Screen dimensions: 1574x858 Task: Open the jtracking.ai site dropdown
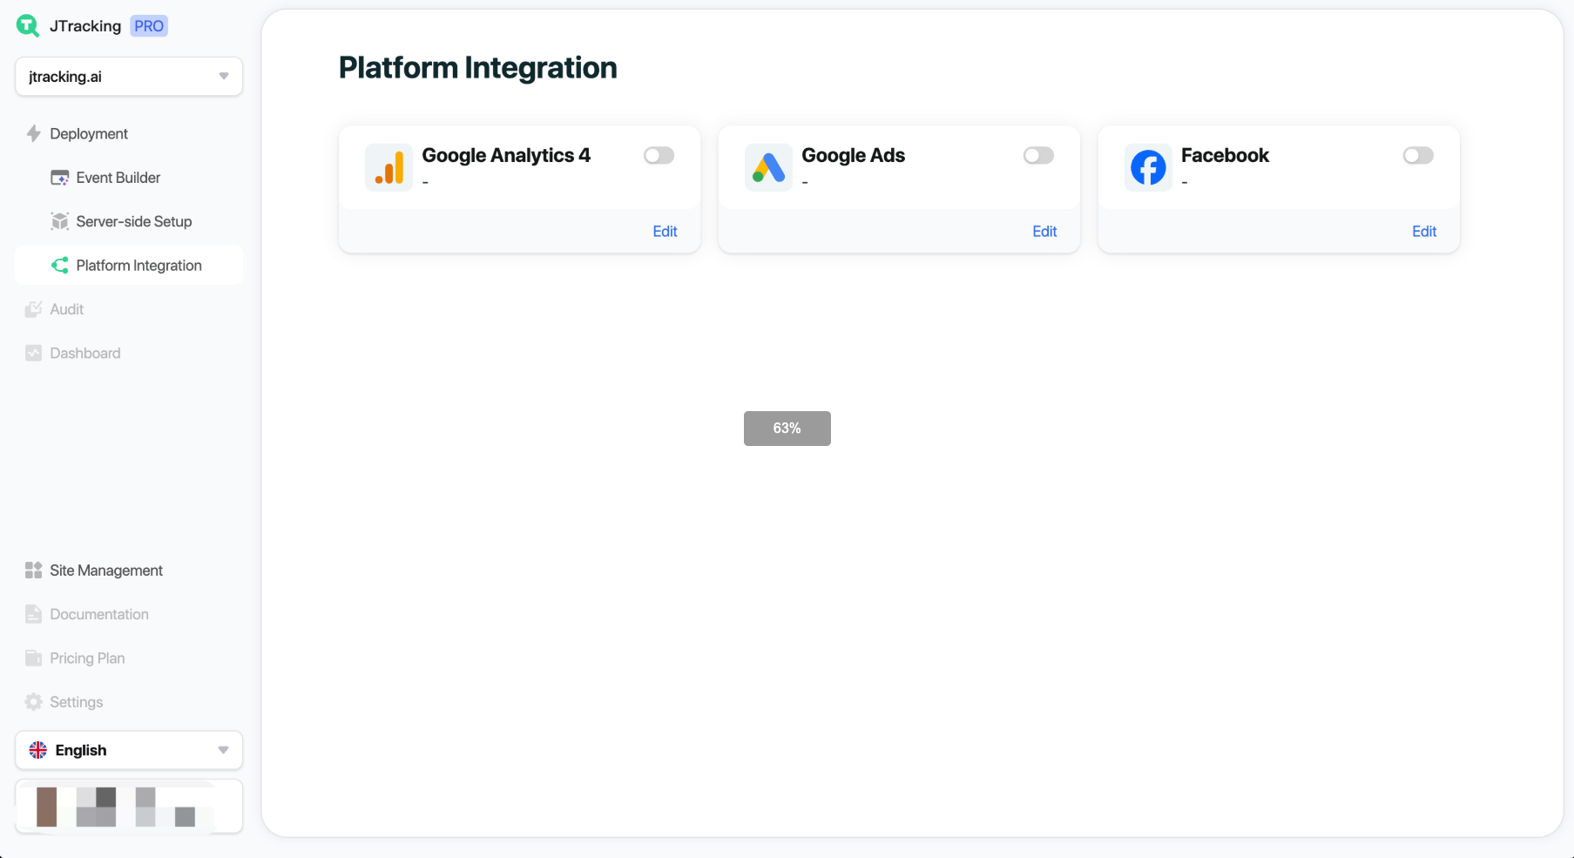click(x=129, y=77)
